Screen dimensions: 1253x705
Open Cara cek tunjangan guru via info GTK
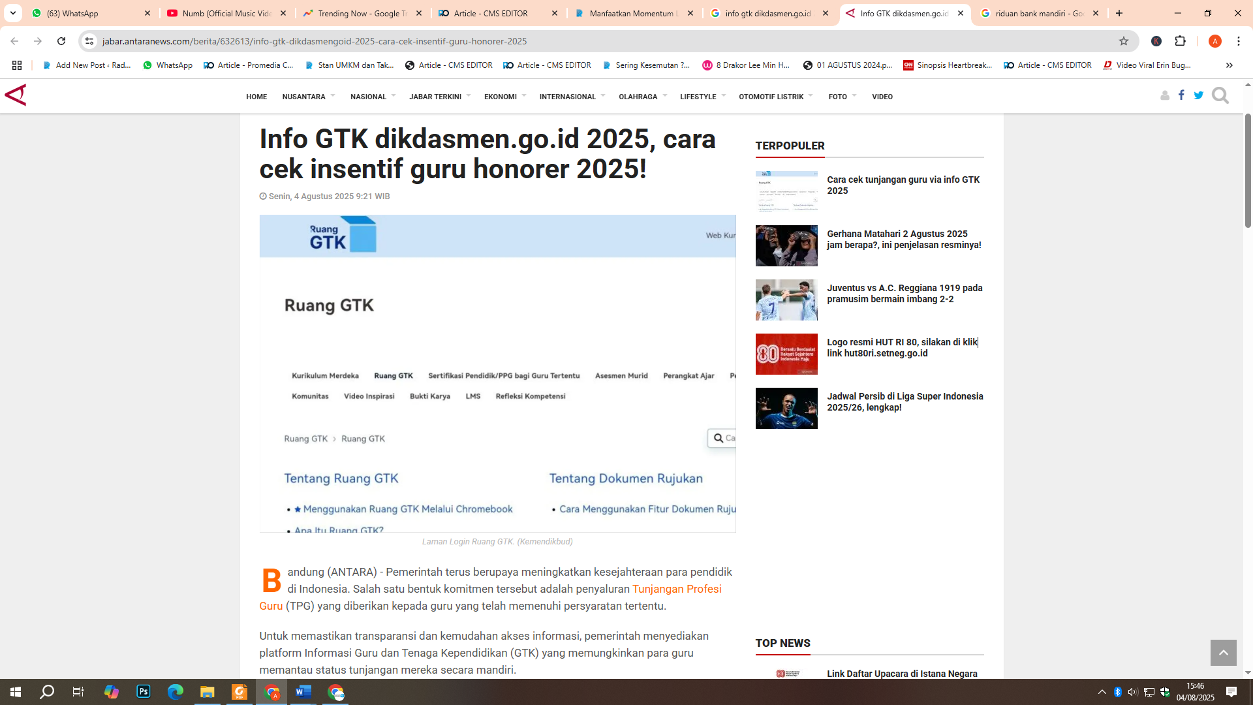click(x=904, y=185)
